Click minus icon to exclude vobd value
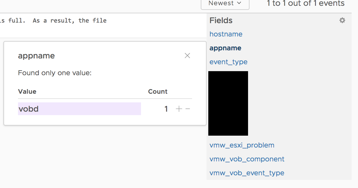Image resolution: width=358 pixels, height=188 pixels. click(188, 109)
